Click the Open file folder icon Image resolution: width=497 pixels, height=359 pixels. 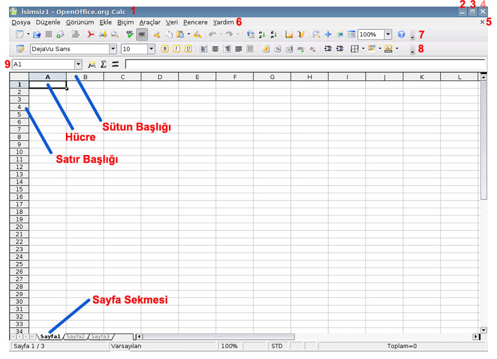pyautogui.click(x=37, y=34)
